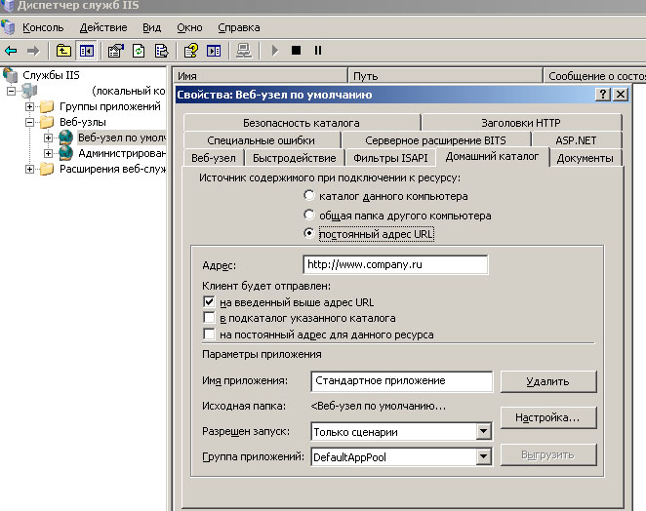Expand Веб-узел по умолчанию node
646x511 pixels.
(x=48, y=138)
